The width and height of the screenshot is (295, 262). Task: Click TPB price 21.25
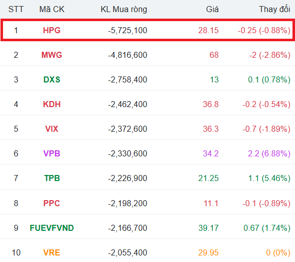click(208, 178)
